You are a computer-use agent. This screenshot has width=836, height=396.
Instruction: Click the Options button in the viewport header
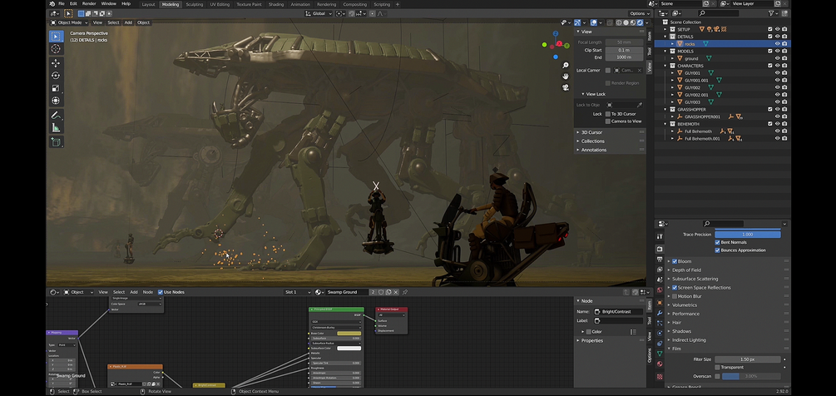[639, 13]
